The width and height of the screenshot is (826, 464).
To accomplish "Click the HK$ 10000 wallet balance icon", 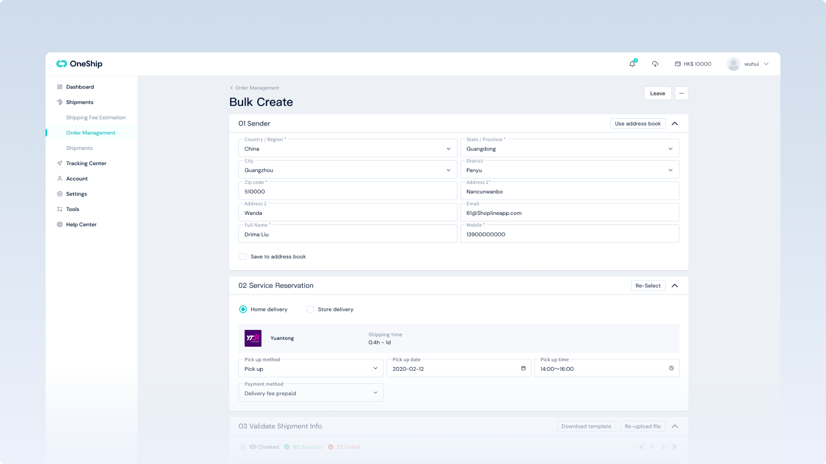I will pyautogui.click(x=678, y=64).
